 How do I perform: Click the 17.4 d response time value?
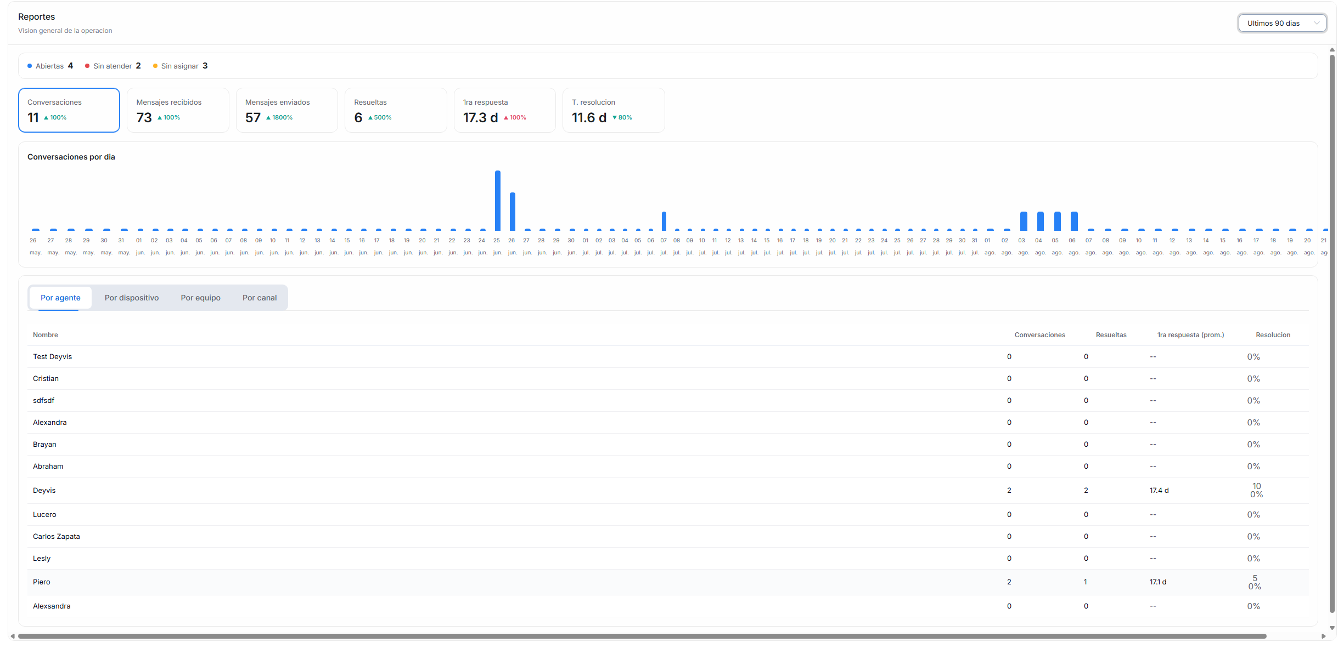[x=1159, y=491]
